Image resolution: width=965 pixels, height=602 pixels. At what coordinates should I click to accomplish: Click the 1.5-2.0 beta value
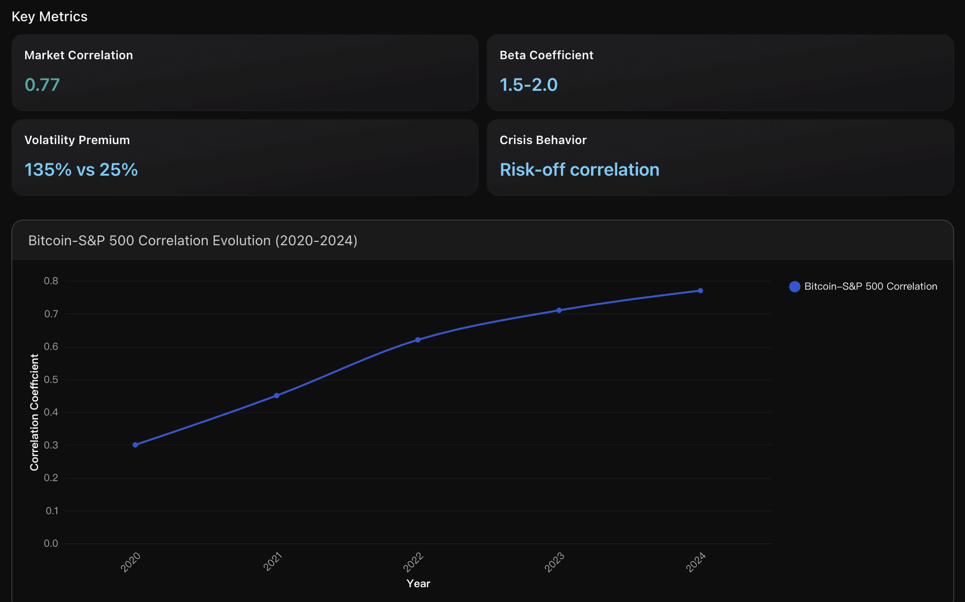(x=528, y=85)
